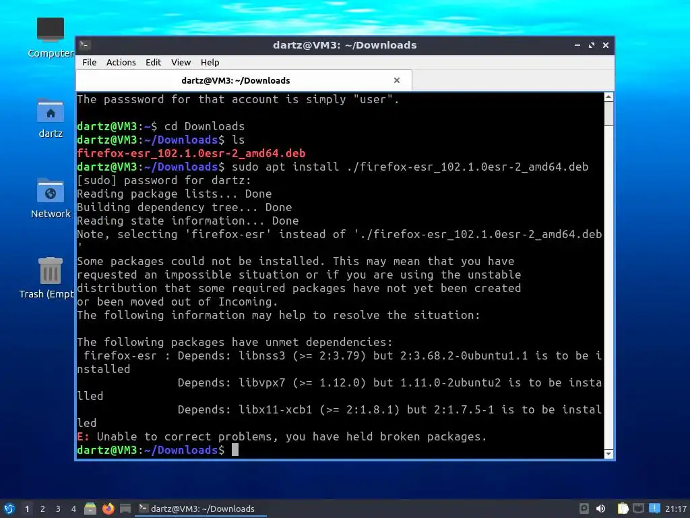
Task: Click the 'Reading package lists... Done' line
Action: click(175, 194)
